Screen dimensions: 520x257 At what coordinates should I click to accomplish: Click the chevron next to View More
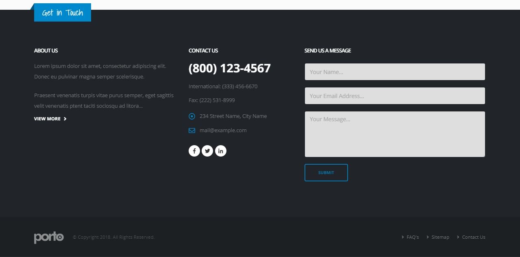pos(65,119)
